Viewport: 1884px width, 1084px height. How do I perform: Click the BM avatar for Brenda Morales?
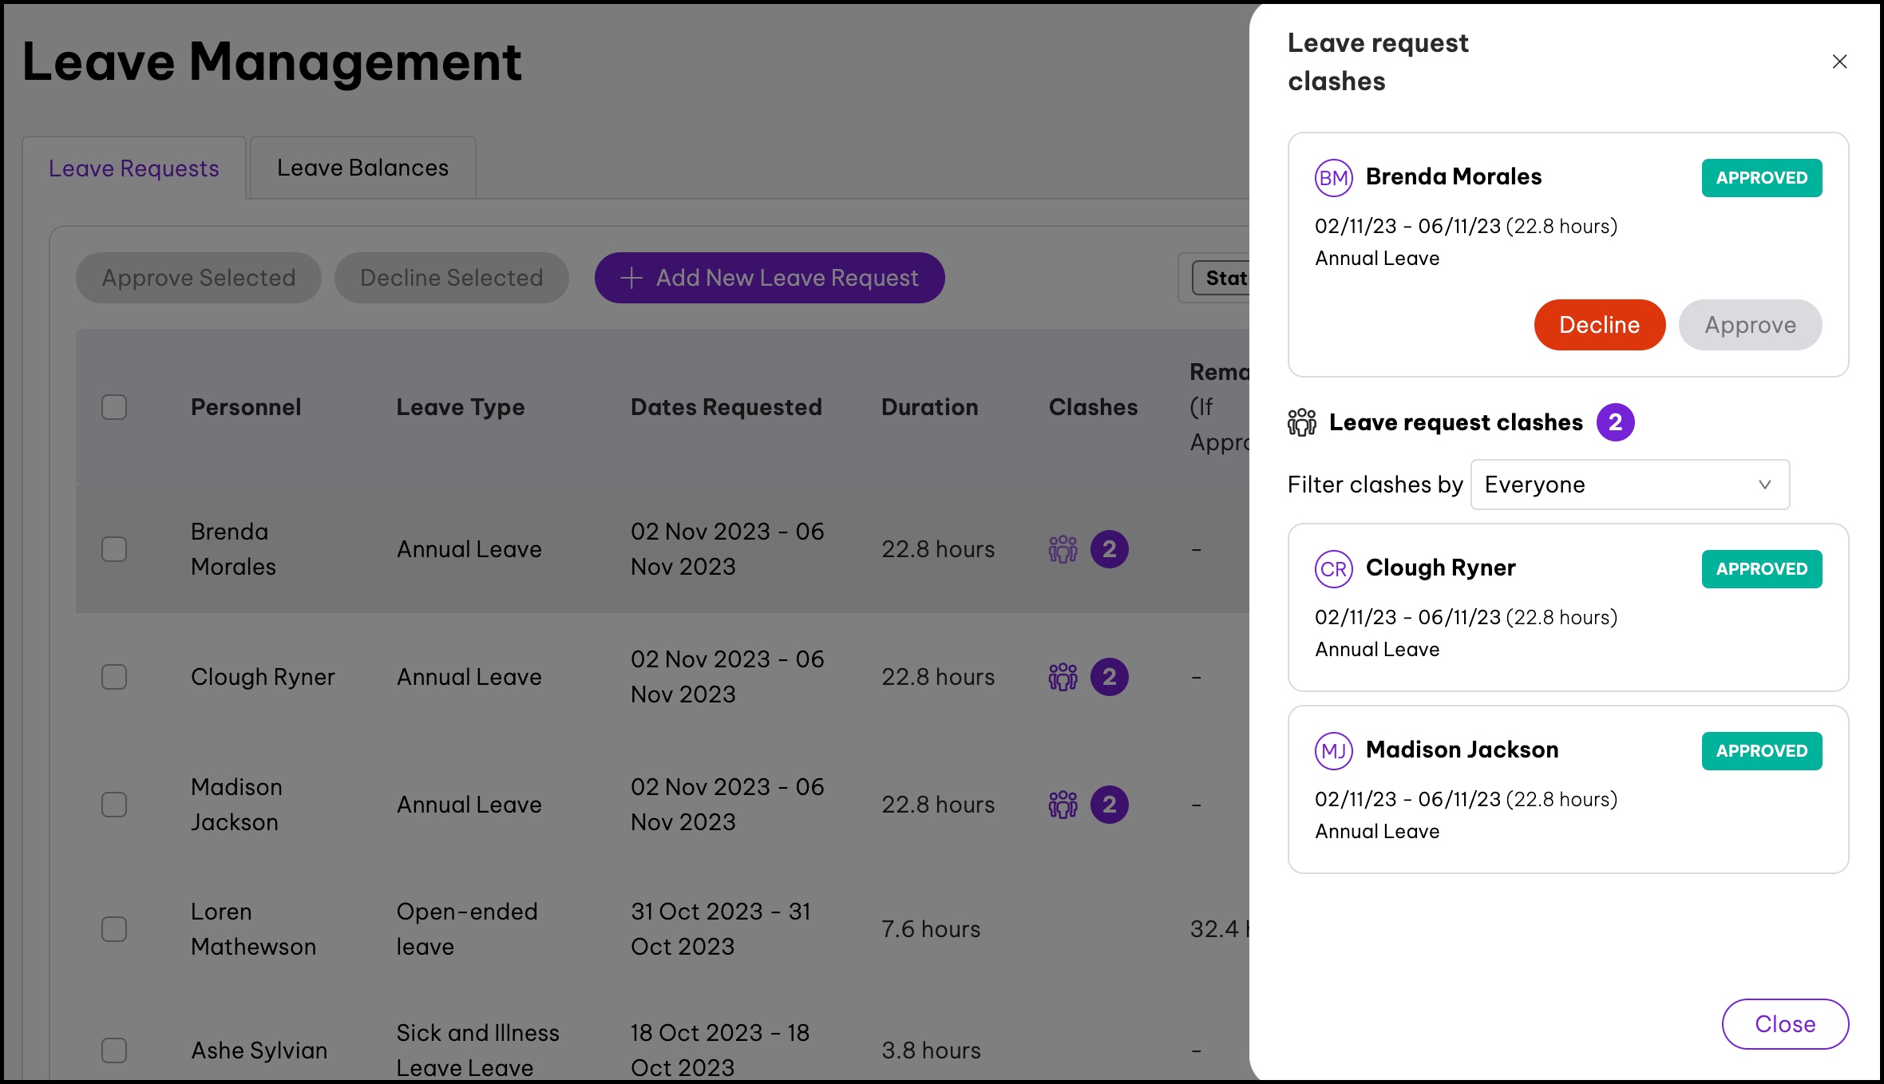point(1333,177)
